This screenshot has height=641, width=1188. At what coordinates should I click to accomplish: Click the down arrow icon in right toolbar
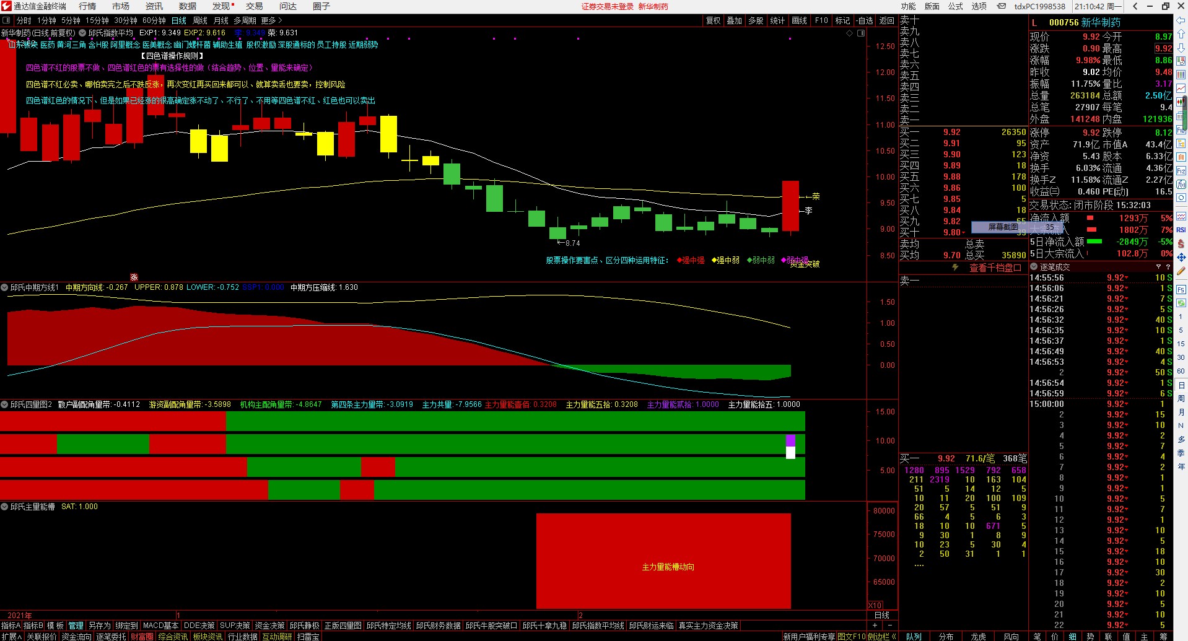[1181, 48]
